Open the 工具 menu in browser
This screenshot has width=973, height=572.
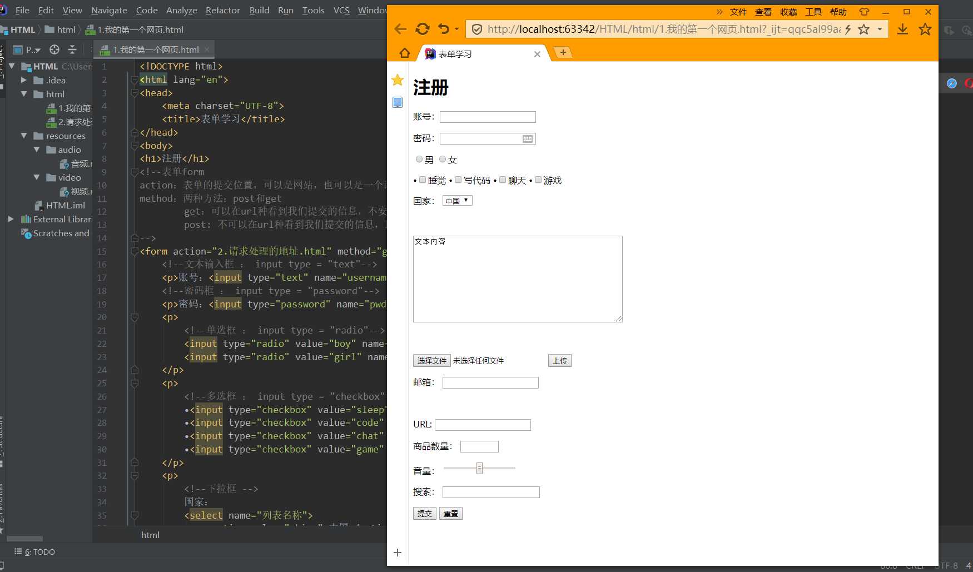point(813,12)
